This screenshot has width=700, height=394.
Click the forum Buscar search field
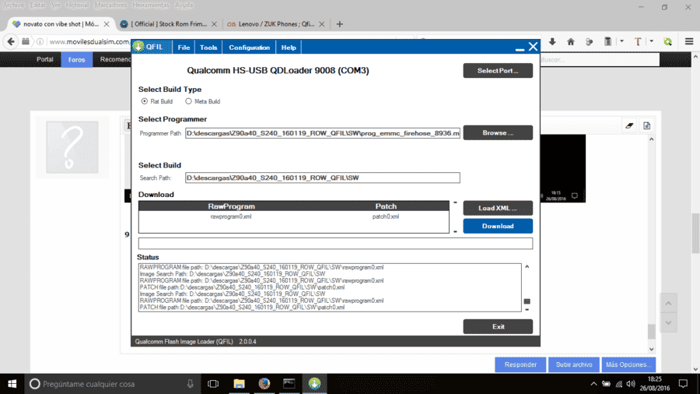pos(599,59)
